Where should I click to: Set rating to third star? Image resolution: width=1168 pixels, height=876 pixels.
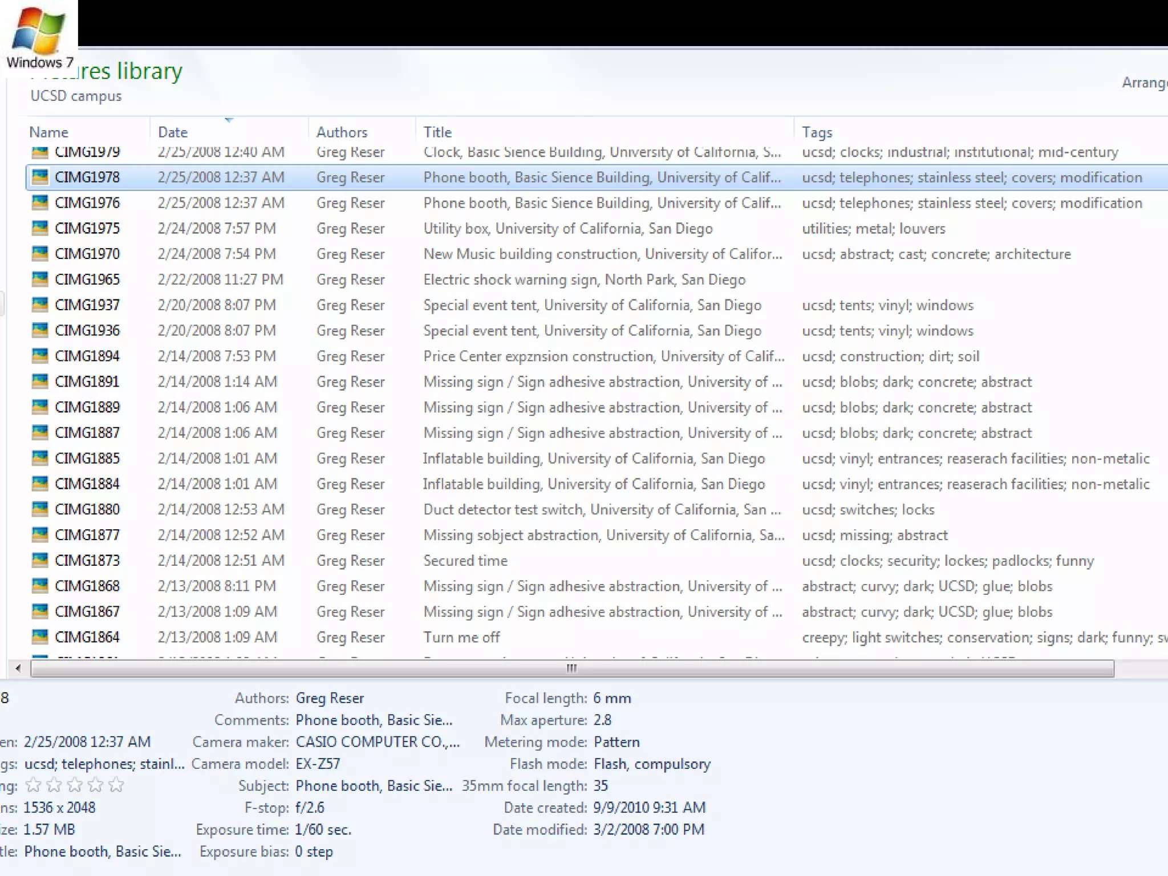75,785
